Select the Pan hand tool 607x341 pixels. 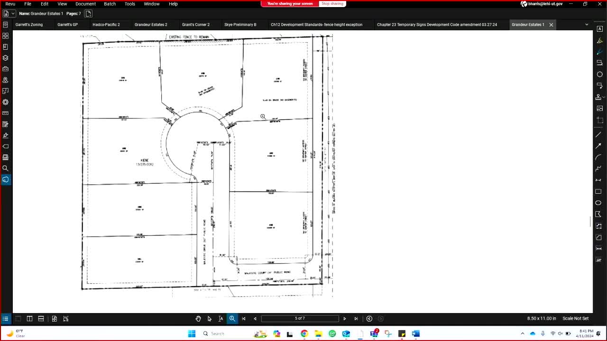198,319
